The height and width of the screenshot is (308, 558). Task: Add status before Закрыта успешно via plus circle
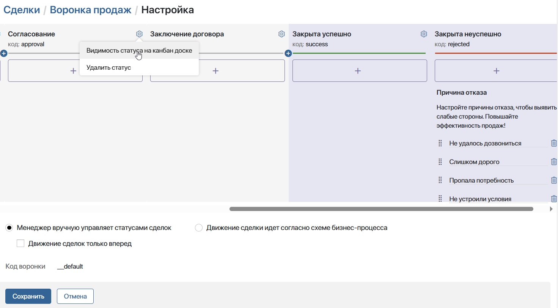288,53
